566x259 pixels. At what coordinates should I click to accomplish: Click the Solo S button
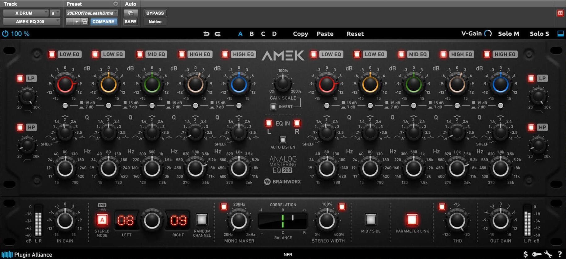click(539, 34)
